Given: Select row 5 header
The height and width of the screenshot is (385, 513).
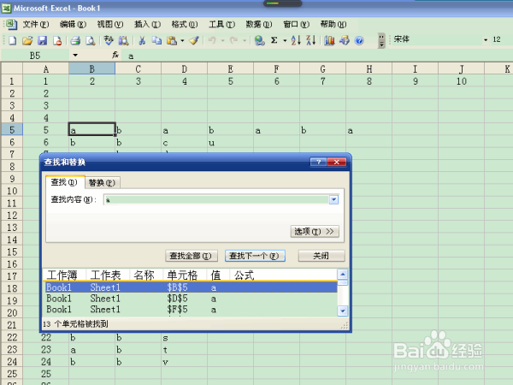Looking at the screenshot, I should (12, 130).
